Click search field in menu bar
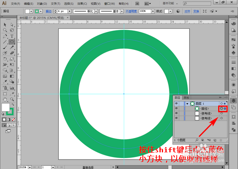Viewport: 238px width, 169px height. [x=197, y=3]
